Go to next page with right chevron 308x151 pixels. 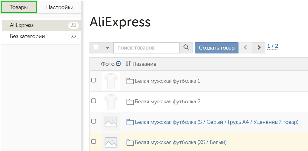click(259, 48)
